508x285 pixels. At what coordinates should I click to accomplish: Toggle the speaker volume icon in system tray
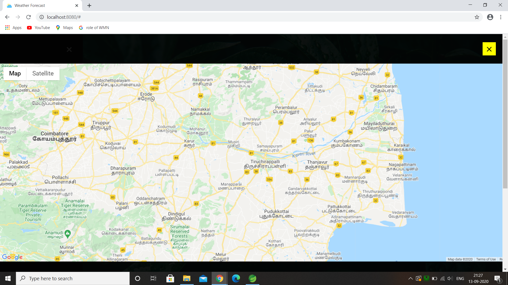(x=450, y=278)
